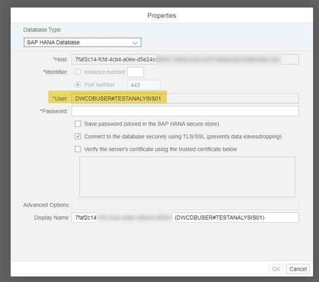The image size is (319, 282).
Task: Select the Port number radio button
Action: [x=78, y=85]
